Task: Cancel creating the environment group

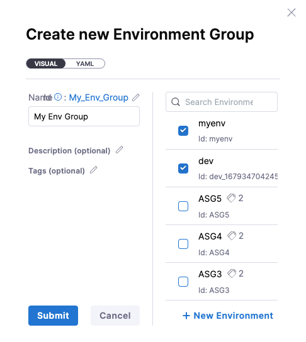Action: coord(115,316)
